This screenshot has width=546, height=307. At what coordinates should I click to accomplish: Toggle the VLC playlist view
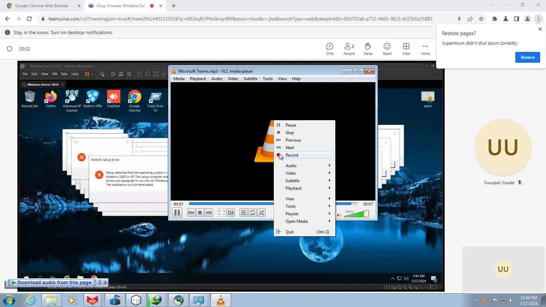[x=244, y=213]
